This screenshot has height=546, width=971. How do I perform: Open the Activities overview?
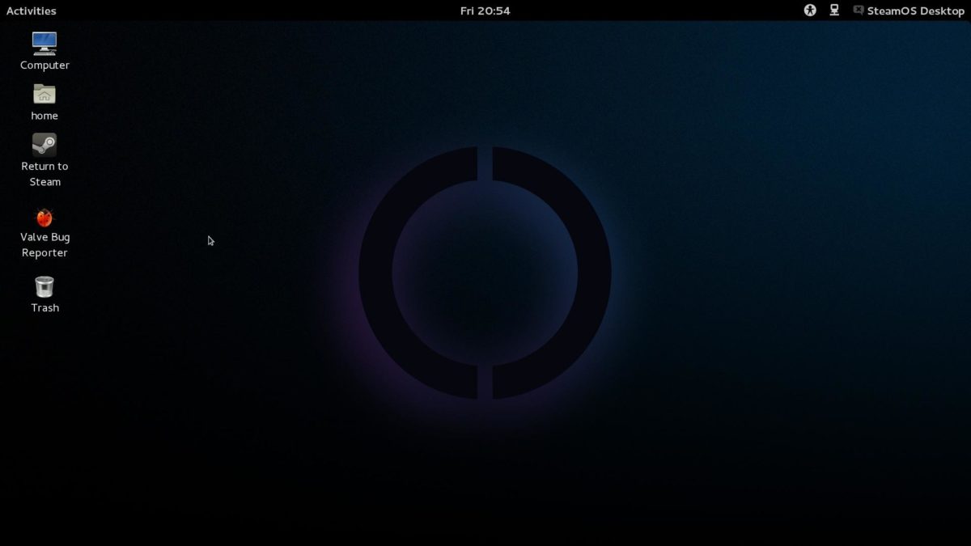[x=31, y=11]
